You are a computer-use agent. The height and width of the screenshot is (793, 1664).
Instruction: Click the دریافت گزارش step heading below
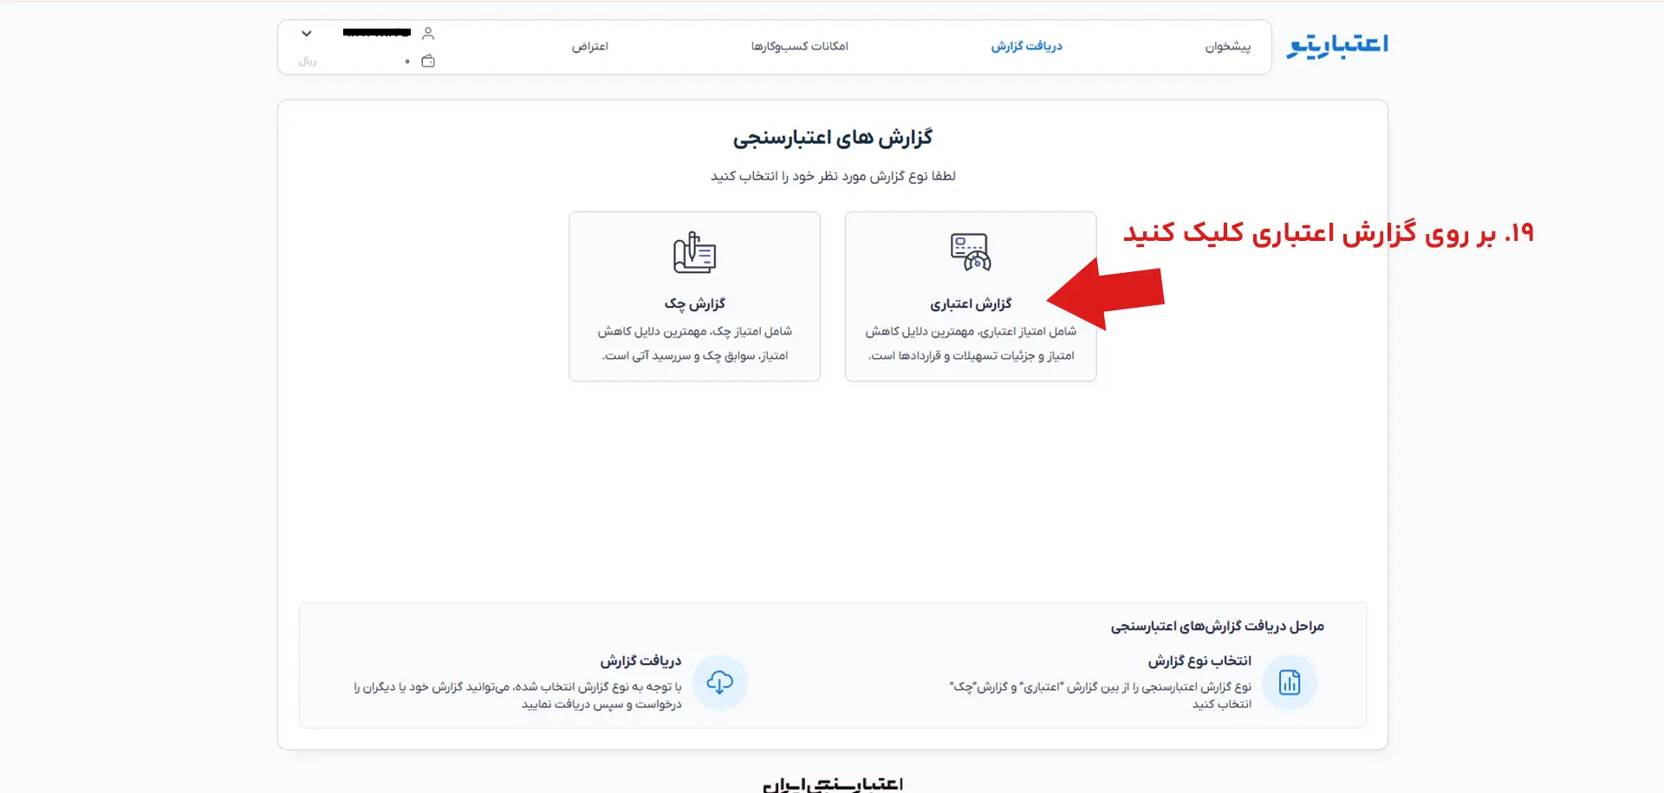pyautogui.click(x=640, y=661)
